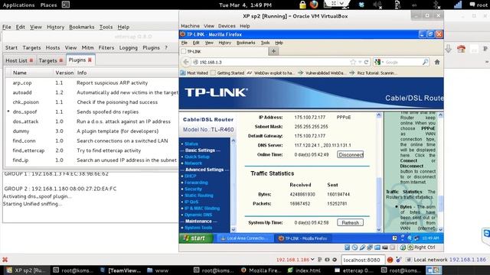Image resolution: width=490 pixels, height=275 pixels.
Task: Click Refresh button on router status
Action: click(x=351, y=222)
